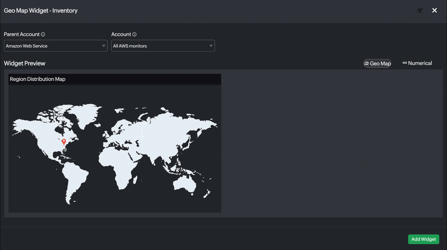This screenshot has height=250, width=447.
Task: Open the Amazon Web Service parent account dropdown
Action: (56, 46)
